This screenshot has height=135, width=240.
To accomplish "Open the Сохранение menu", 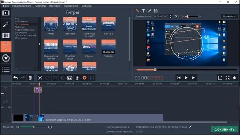I will point(71,6).
